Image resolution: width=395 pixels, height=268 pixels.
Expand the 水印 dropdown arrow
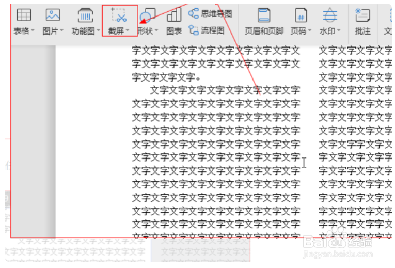tap(339, 31)
